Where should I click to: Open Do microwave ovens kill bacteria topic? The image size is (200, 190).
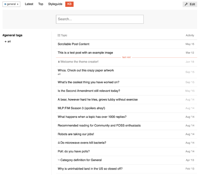coord(83,143)
